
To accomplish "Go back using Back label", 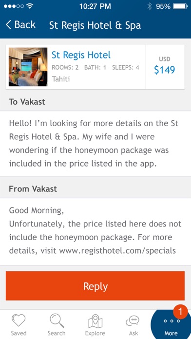I will tap(25, 25).
